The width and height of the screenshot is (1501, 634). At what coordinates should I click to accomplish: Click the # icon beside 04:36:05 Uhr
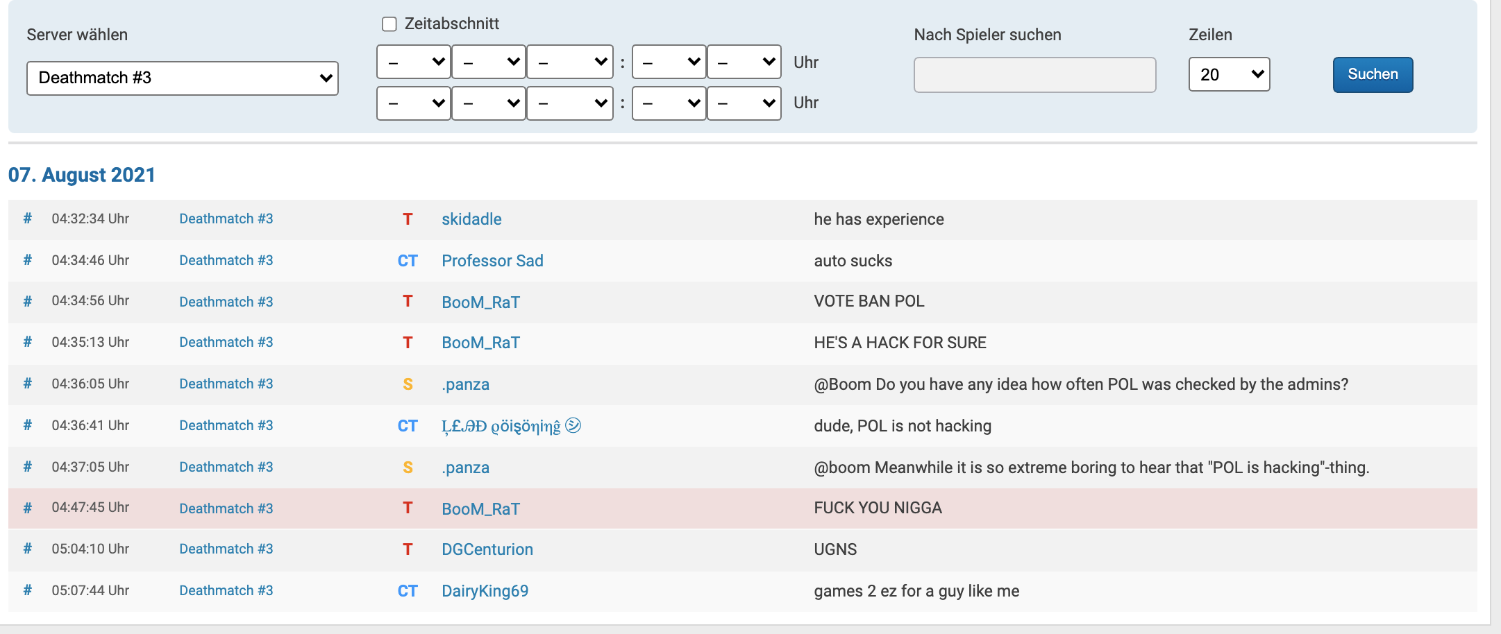[x=28, y=384]
